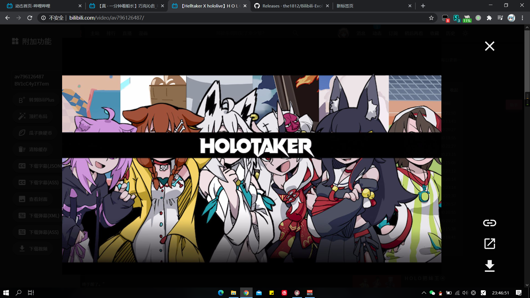Viewport: 530px width, 298px height.
Task: Open Chrome extensions puzzle icon
Action: click(489, 18)
